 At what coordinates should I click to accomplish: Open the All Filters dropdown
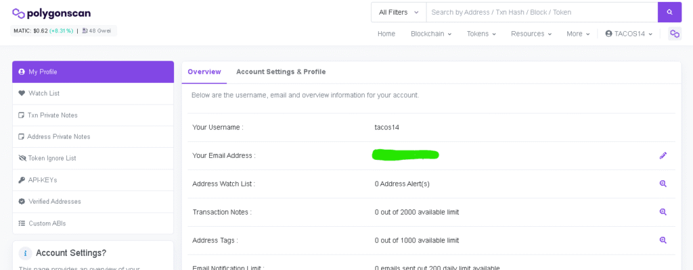[399, 12]
